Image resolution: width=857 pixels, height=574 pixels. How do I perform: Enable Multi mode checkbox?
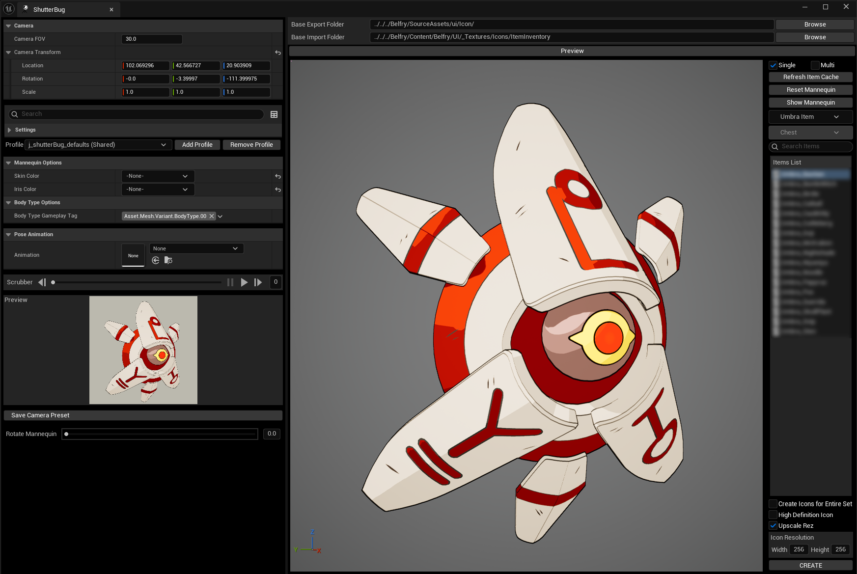(x=815, y=65)
